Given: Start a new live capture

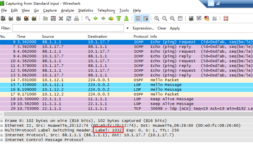Looking at the screenshot, I should (x=18, y=18).
